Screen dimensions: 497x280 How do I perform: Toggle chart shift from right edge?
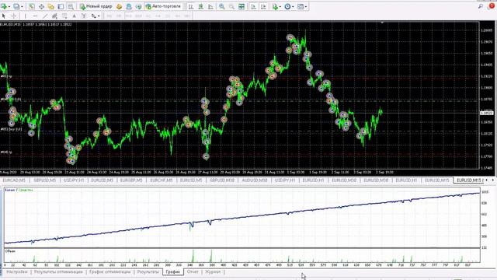[263, 6]
